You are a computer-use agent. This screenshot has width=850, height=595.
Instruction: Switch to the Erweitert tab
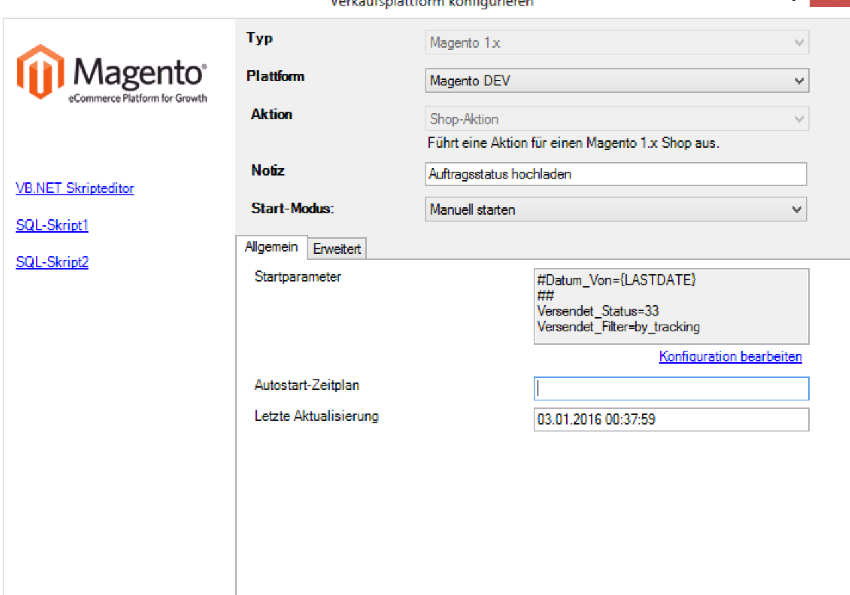337,249
